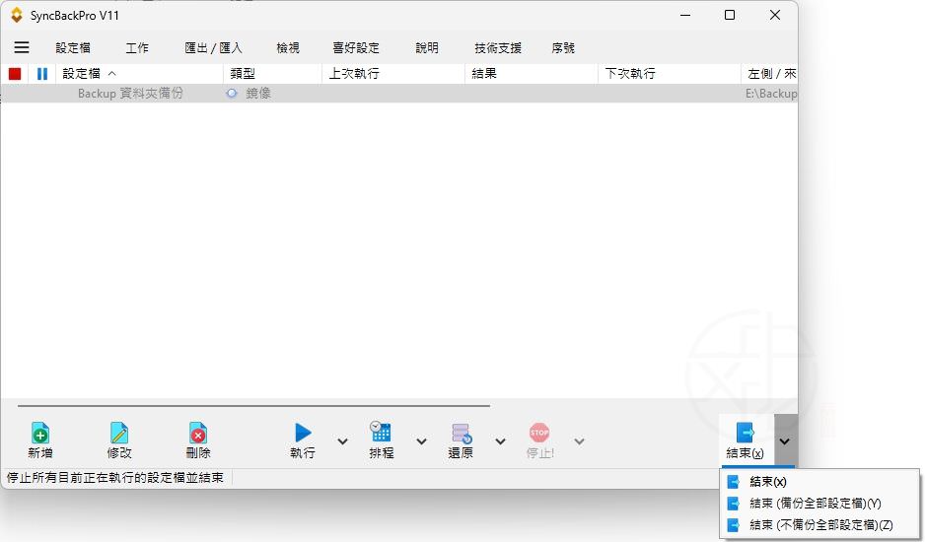Click the 刪除 (Delete) icon
The height and width of the screenshot is (542, 925).
198,433
